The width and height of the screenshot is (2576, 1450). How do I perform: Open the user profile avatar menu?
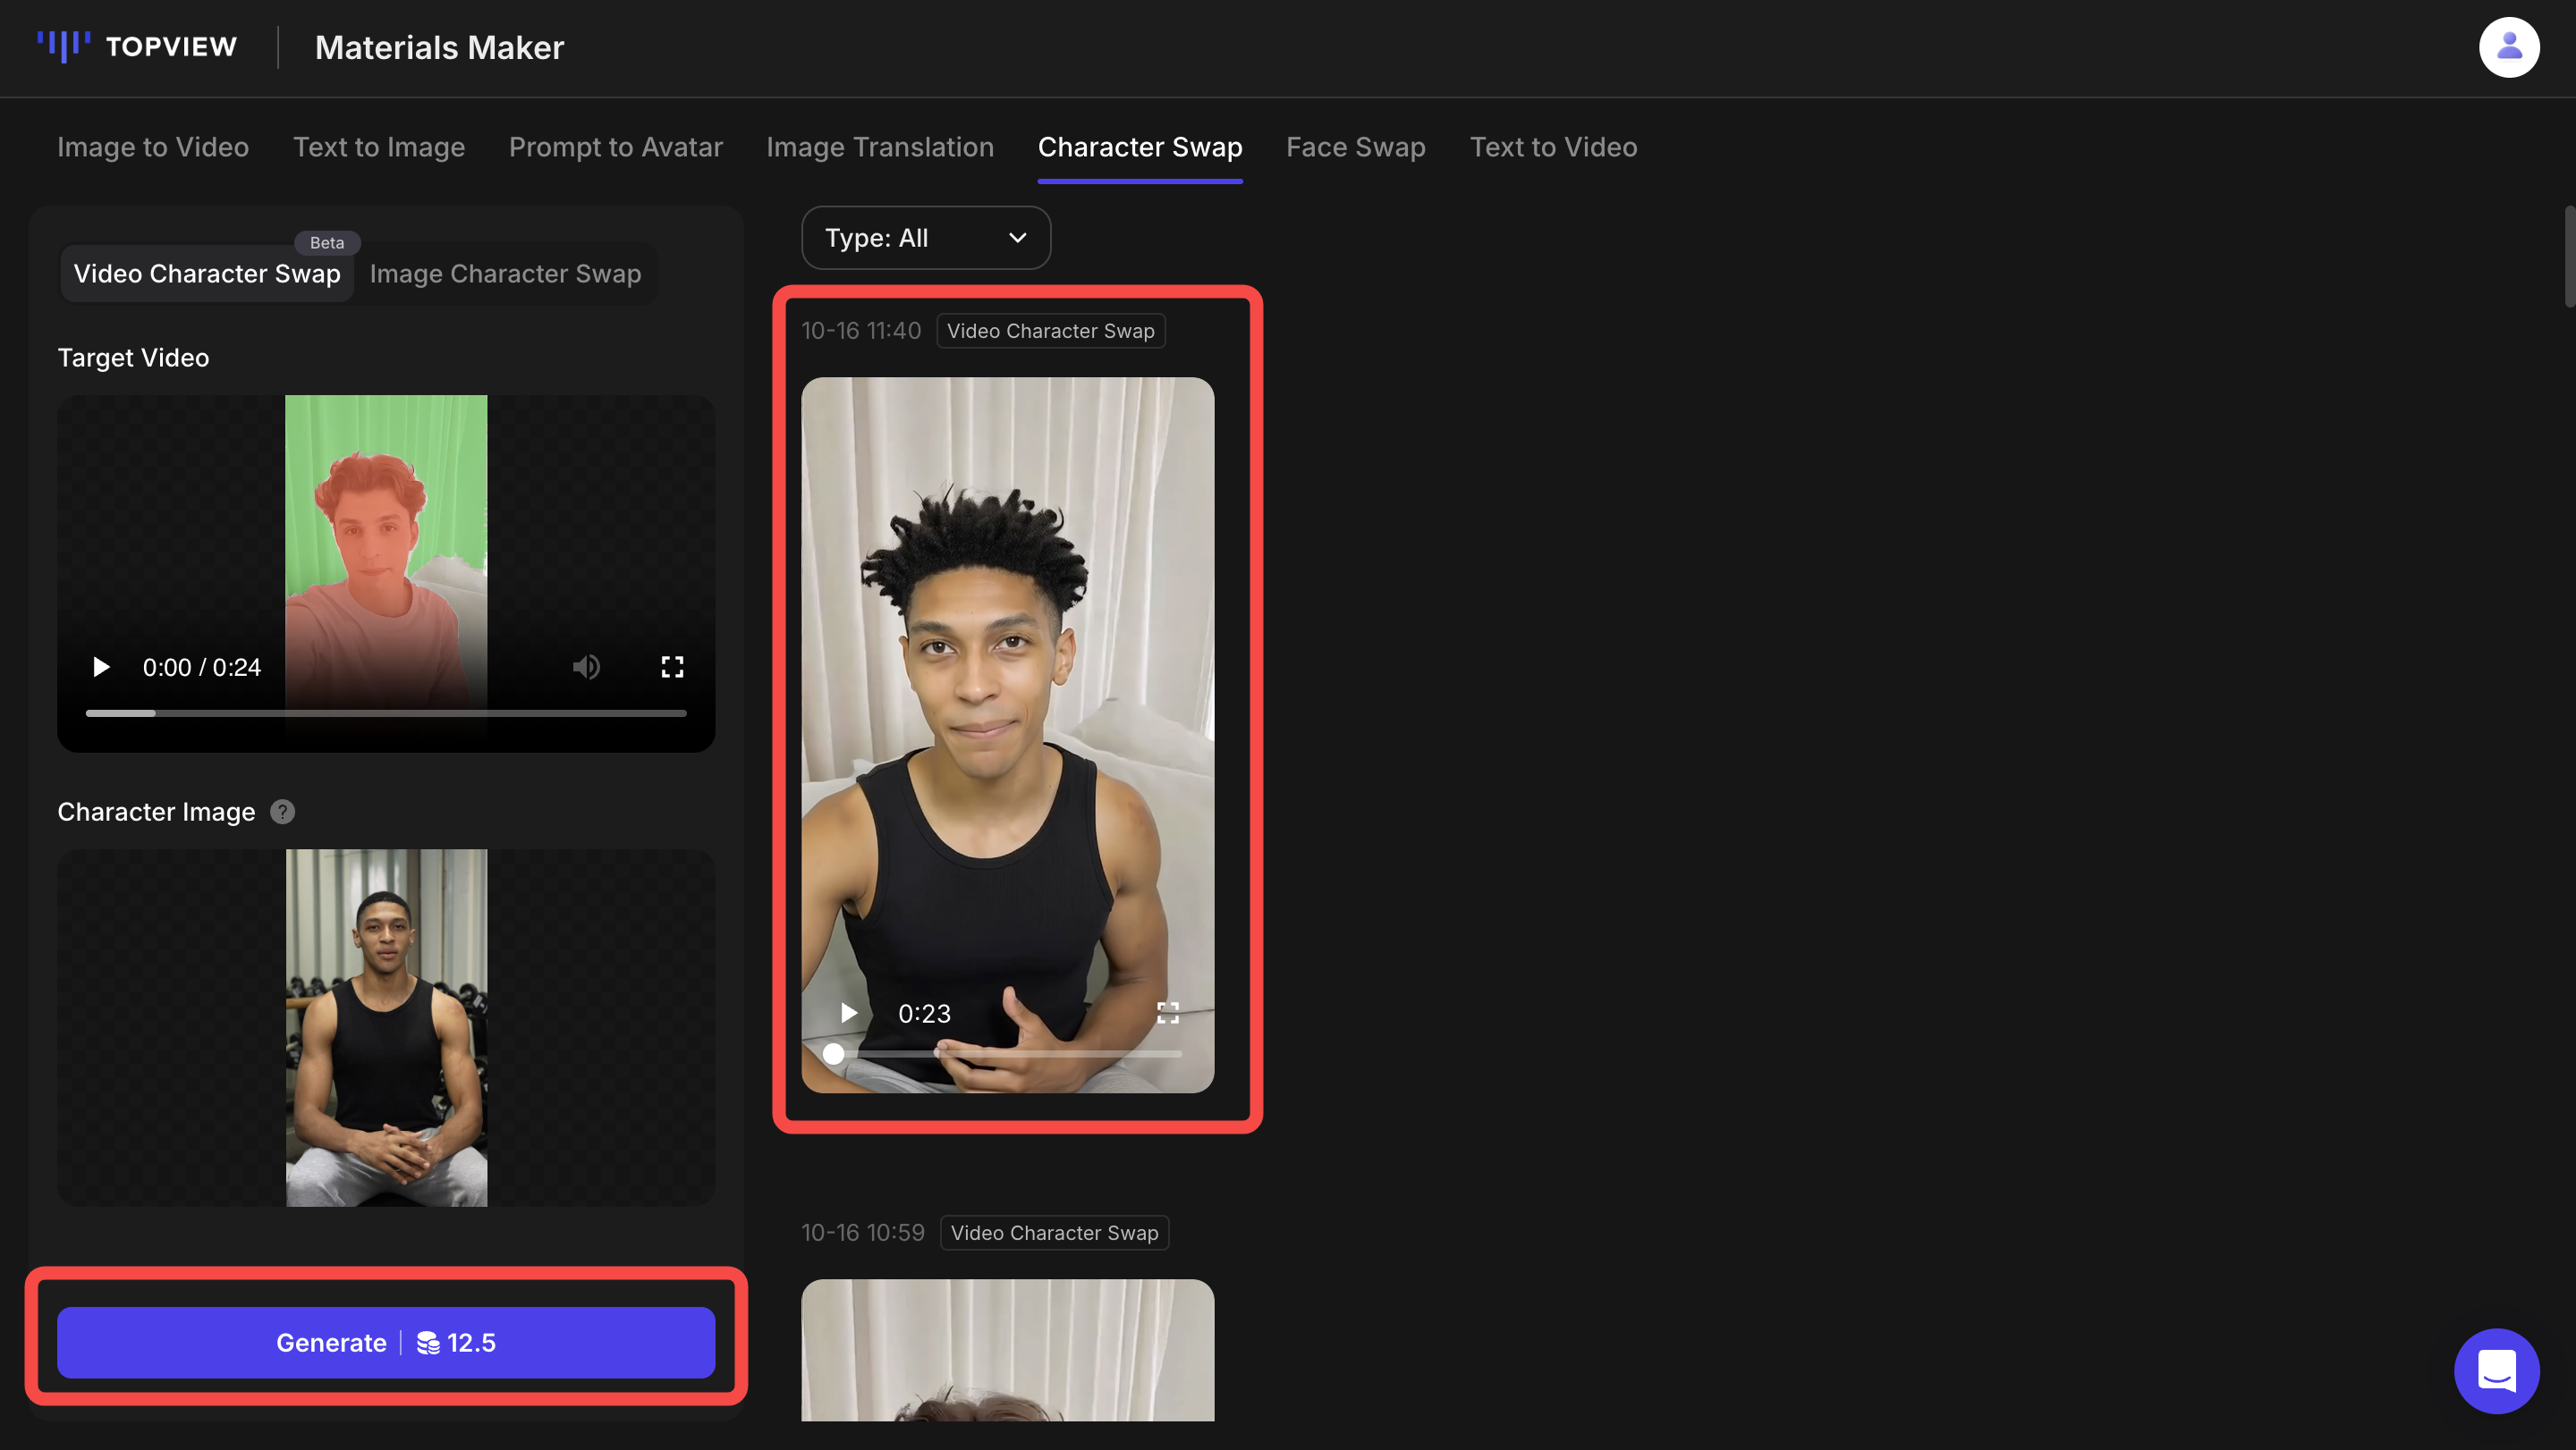click(x=2509, y=47)
